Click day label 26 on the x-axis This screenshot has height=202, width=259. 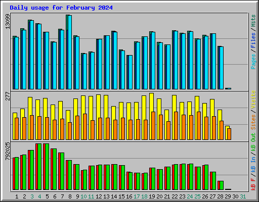[205, 196]
